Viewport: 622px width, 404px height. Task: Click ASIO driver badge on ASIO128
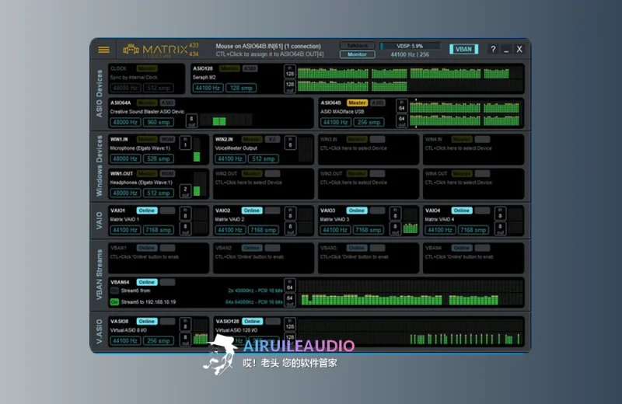[250, 68]
